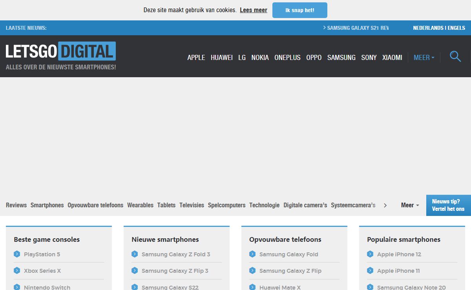
Task: Open the APPLE brand menu
Action: click(196, 58)
